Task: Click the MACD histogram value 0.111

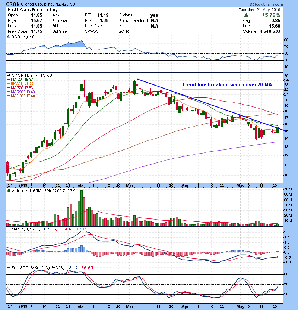Action: (81, 229)
